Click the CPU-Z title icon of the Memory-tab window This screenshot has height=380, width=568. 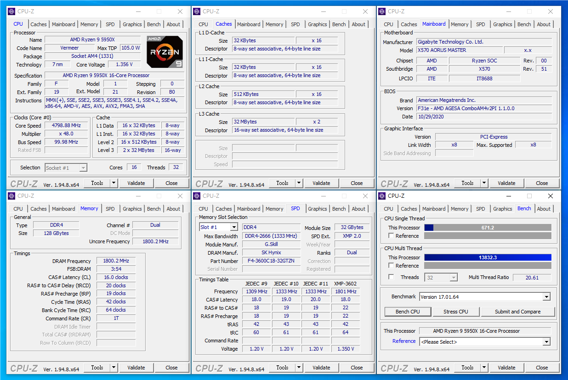[11, 196]
